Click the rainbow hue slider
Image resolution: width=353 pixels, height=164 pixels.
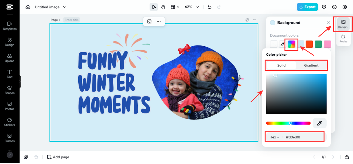pyautogui.click(x=288, y=123)
